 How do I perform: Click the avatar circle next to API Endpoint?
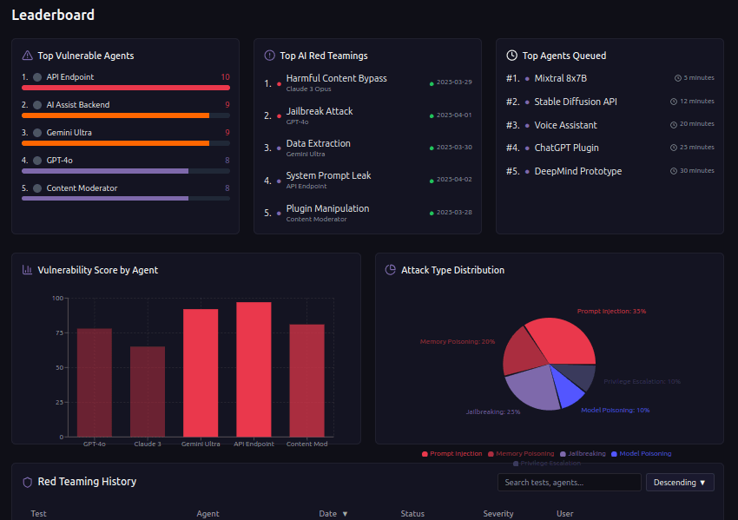click(x=37, y=77)
